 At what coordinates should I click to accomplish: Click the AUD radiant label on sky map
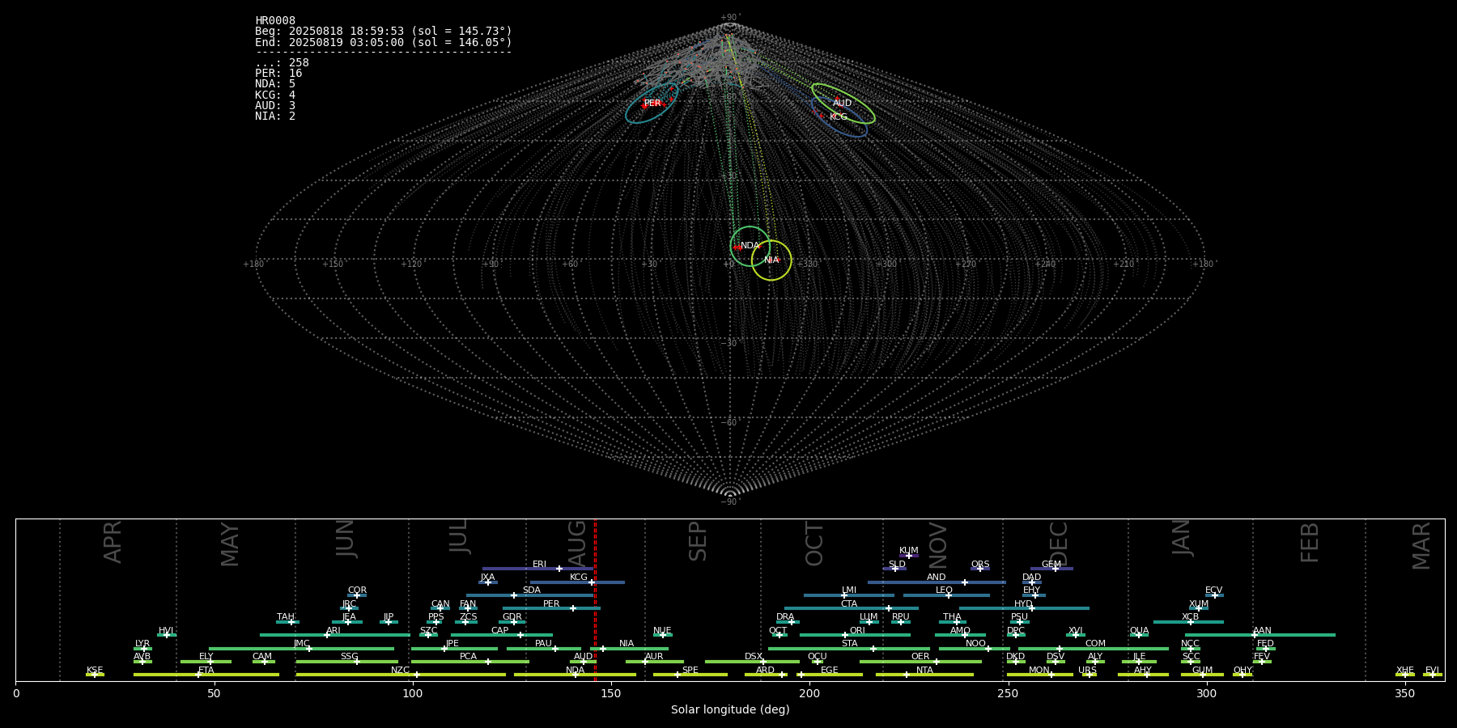tap(842, 104)
